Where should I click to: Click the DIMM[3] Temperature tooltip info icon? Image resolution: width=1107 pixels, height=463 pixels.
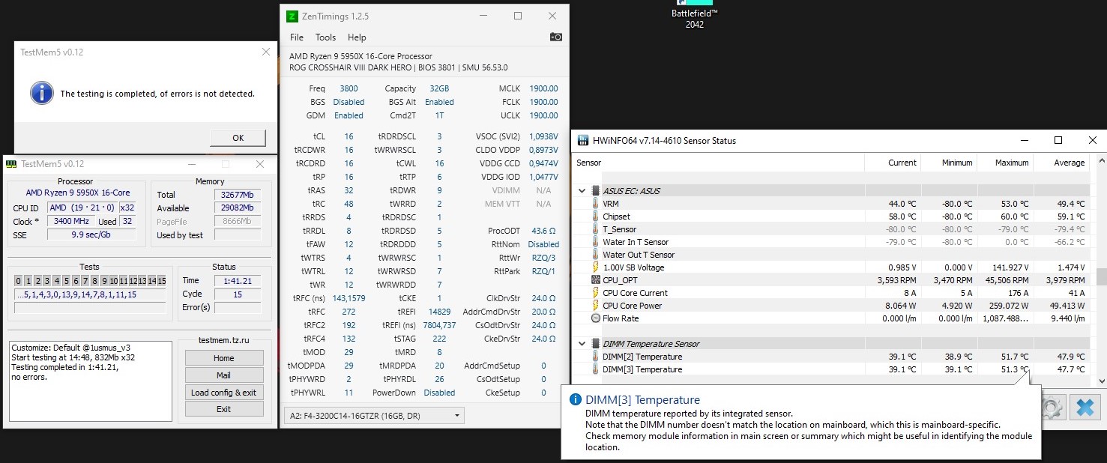tap(576, 400)
